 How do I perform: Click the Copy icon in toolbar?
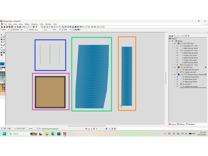pyautogui.click(x=18, y=27)
